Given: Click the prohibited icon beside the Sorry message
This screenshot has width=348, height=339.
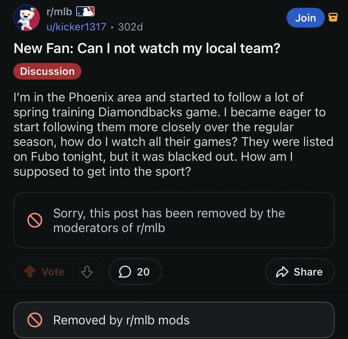Looking at the screenshot, I should [x=35, y=220].
